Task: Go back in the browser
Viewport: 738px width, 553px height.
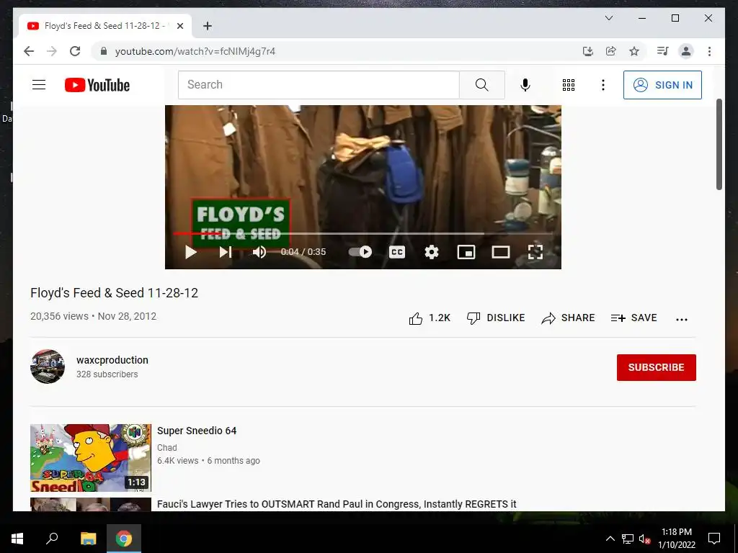Action: tap(29, 51)
